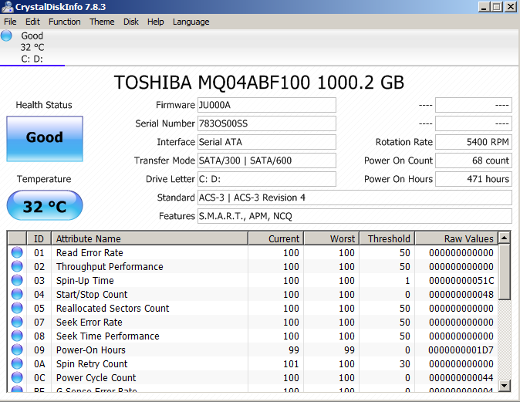Click threshold value 30 for Spin Retry Count
Screen dimensions: 520x402
coord(405,364)
